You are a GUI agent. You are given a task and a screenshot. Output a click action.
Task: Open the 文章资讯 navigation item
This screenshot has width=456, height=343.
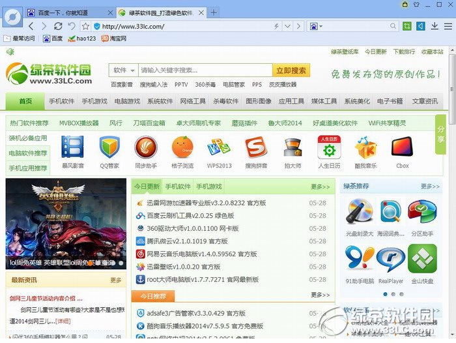click(425, 101)
